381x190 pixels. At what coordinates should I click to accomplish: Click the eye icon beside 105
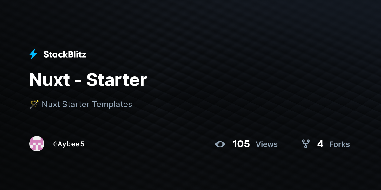220,144
